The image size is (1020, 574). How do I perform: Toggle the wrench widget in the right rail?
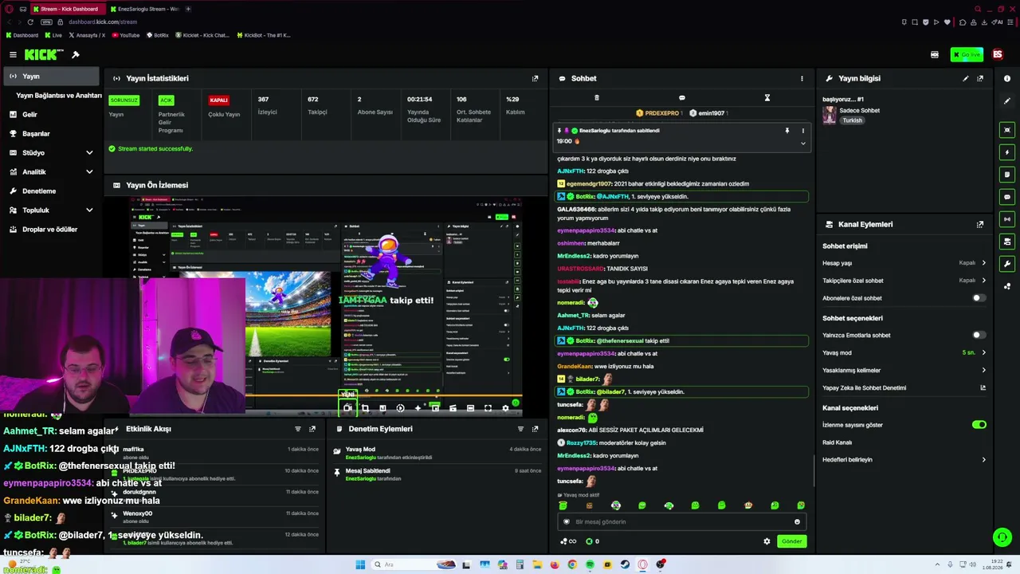(1007, 264)
